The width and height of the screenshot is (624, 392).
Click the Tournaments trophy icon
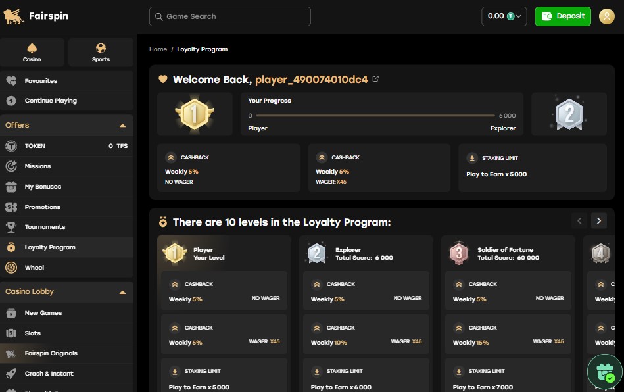point(11,227)
